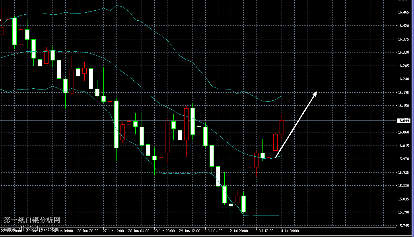Click the 2 Jul 20:00 time label
This screenshot has height=237, width=414.
pos(239,231)
